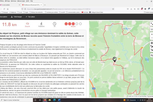Click the Boucle loop icon

coord(28,23)
